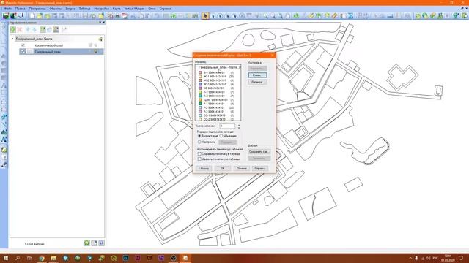Open the Правка menu

(20, 9)
